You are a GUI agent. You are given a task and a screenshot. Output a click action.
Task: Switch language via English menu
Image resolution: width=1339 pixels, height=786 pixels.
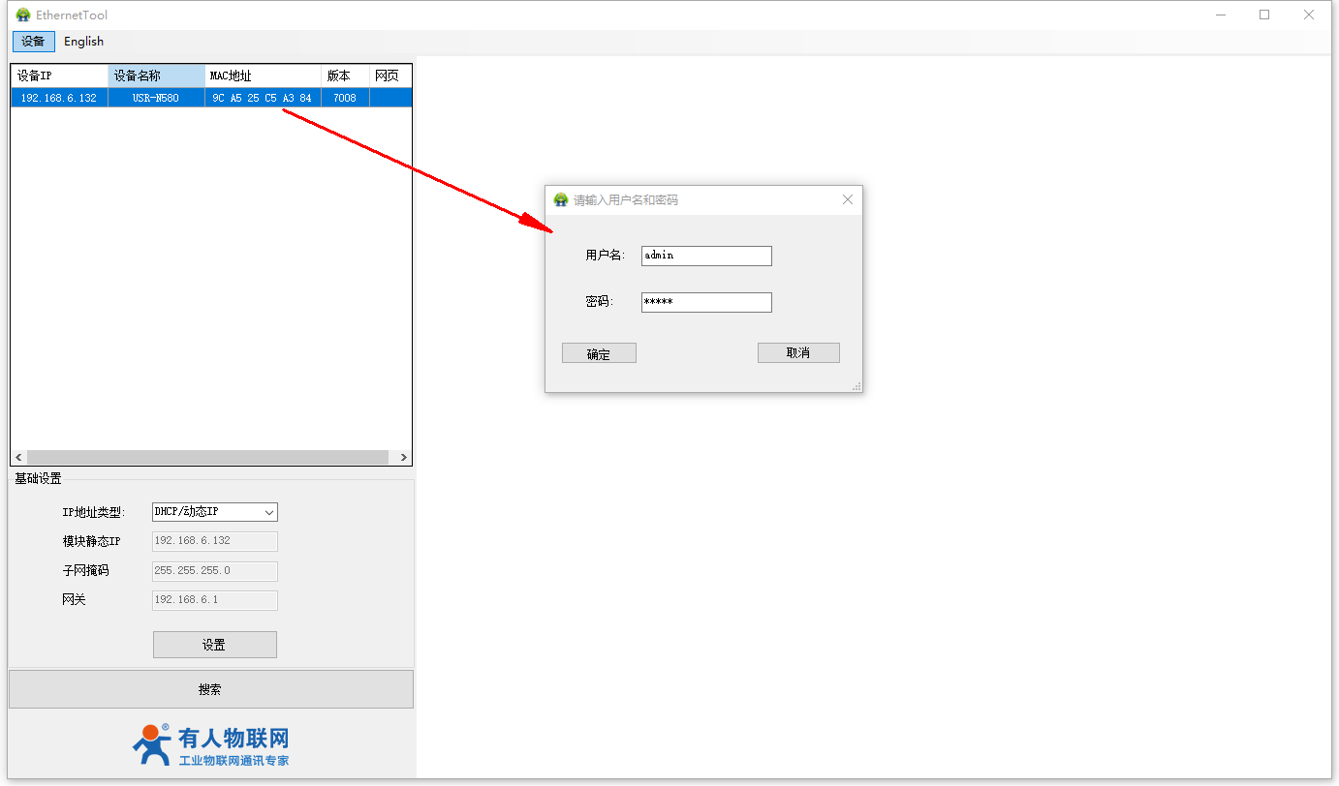coord(83,42)
